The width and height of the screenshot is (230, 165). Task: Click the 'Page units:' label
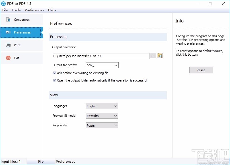click(60, 125)
